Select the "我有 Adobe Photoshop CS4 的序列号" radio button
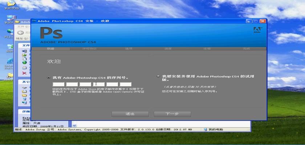 coord(49,78)
